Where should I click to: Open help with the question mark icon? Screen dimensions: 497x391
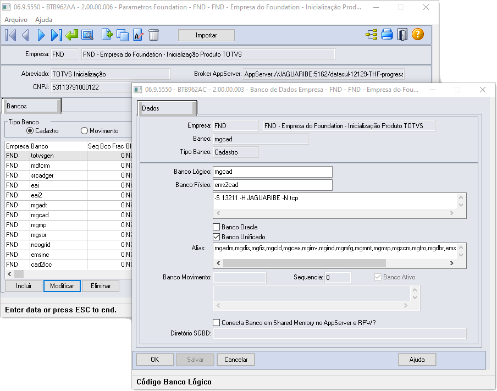point(417,35)
